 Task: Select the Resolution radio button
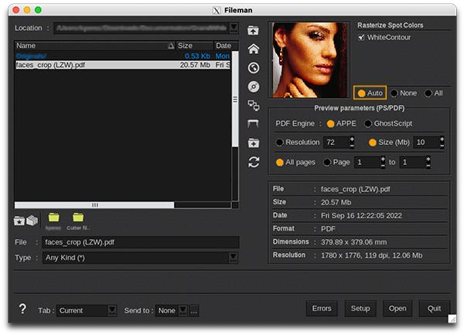pos(280,143)
